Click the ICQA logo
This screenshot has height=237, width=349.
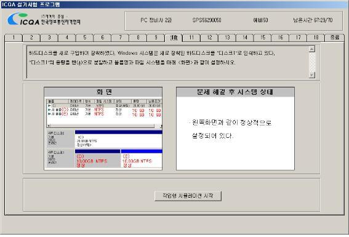[44, 19]
